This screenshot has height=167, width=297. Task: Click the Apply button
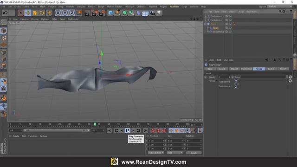(x=194, y=153)
